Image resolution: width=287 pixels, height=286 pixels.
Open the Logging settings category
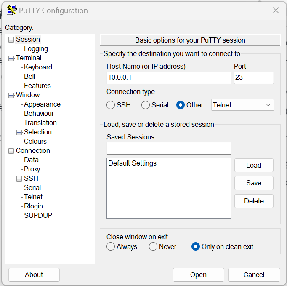click(36, 49)
